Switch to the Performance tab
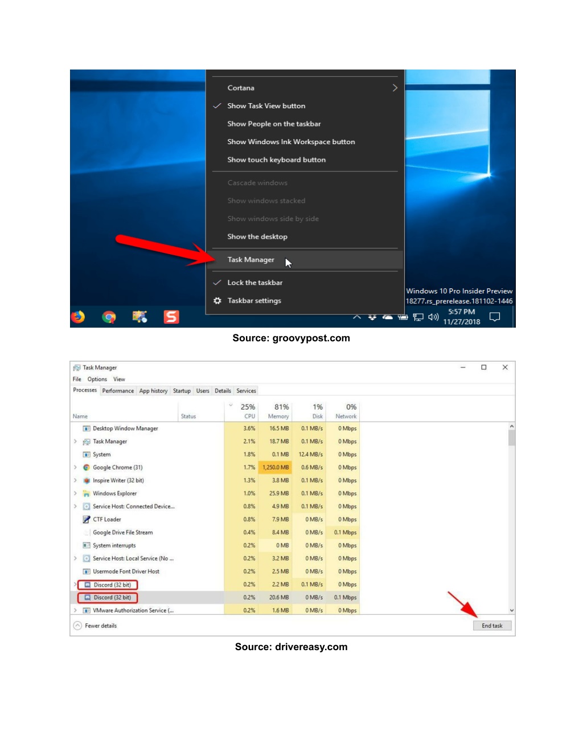 pos(118,391)
